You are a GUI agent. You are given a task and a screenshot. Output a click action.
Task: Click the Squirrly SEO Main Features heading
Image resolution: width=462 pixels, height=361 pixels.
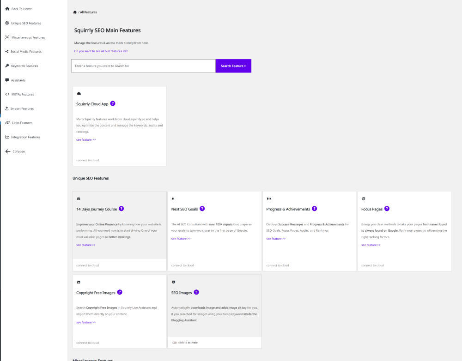tap(108, 30)
